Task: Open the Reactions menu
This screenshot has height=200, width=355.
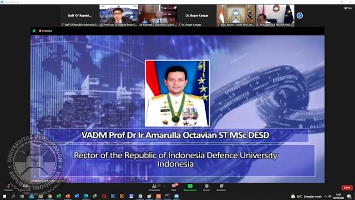Action: tap(221, 188)
